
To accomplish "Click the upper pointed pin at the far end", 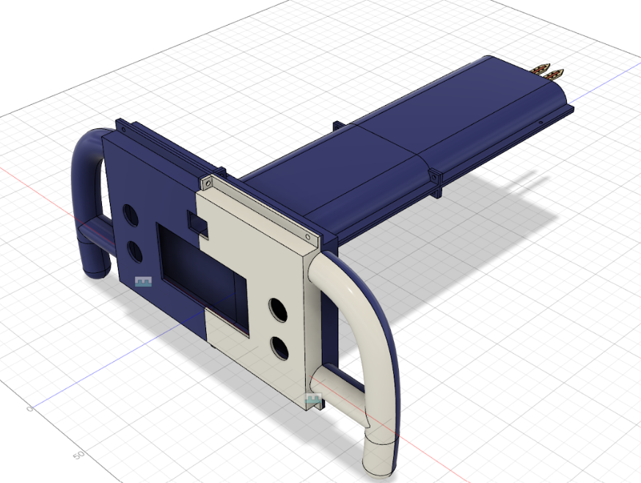I will (541, 70).
